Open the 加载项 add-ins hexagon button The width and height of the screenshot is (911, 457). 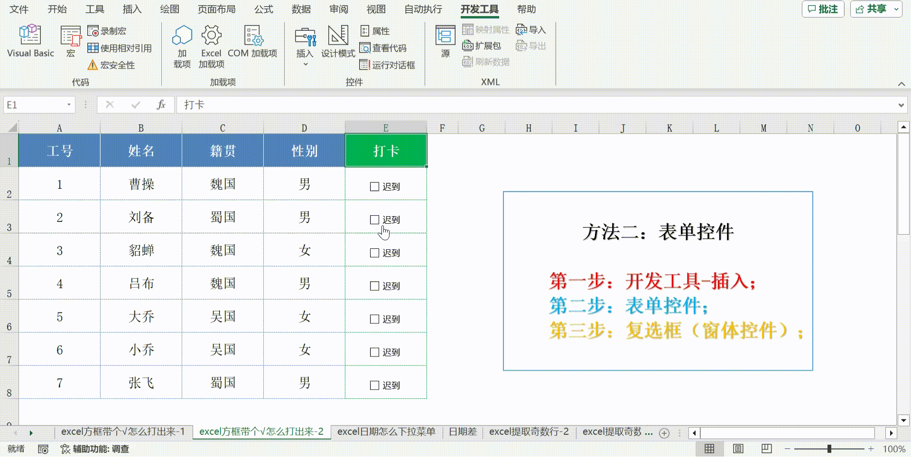182,46
